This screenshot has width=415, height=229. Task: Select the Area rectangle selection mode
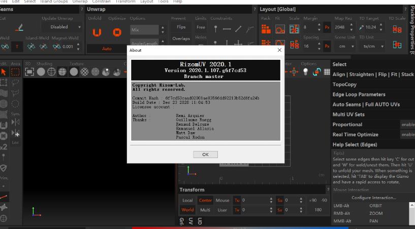(15, 72)
